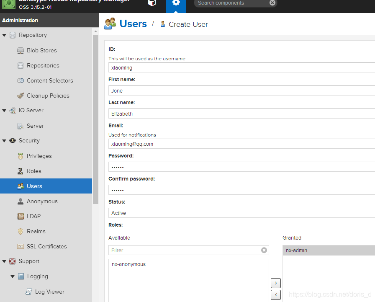Screen dimensions: 375x302
Task: Open the Browse cube icon in header
Action: click(x=152, y=3)
